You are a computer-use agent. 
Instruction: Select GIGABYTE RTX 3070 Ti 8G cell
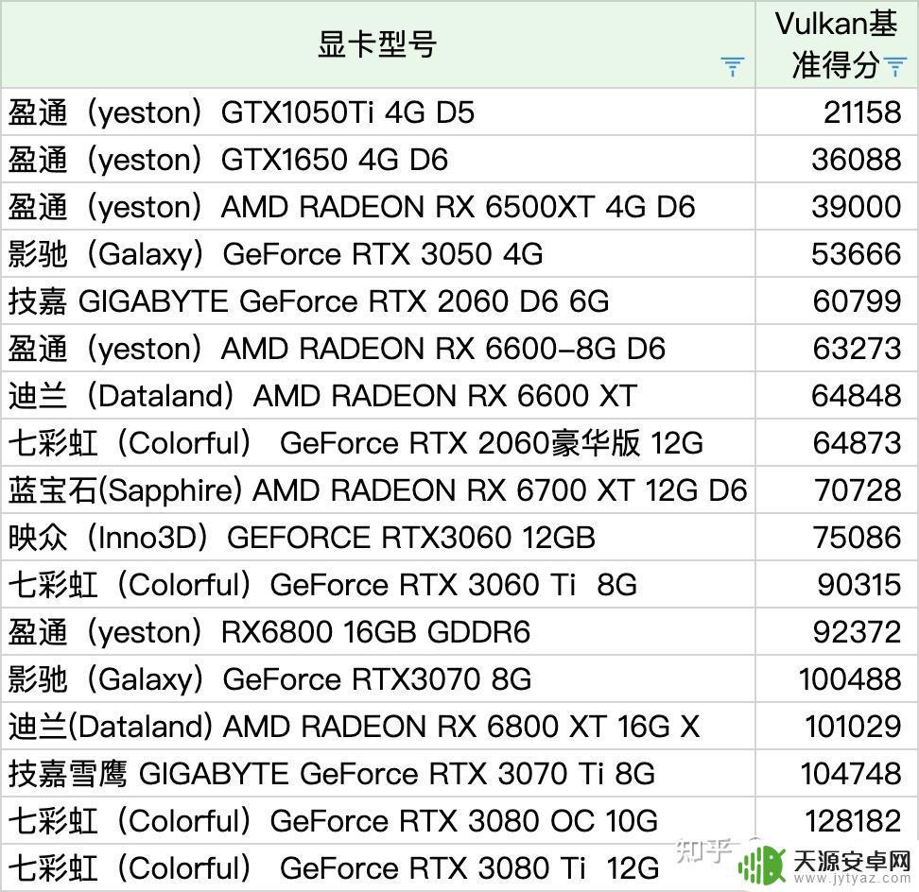378,773
